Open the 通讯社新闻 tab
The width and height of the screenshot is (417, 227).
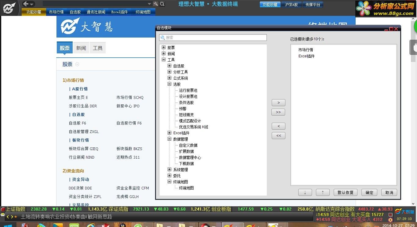[96, 12]
